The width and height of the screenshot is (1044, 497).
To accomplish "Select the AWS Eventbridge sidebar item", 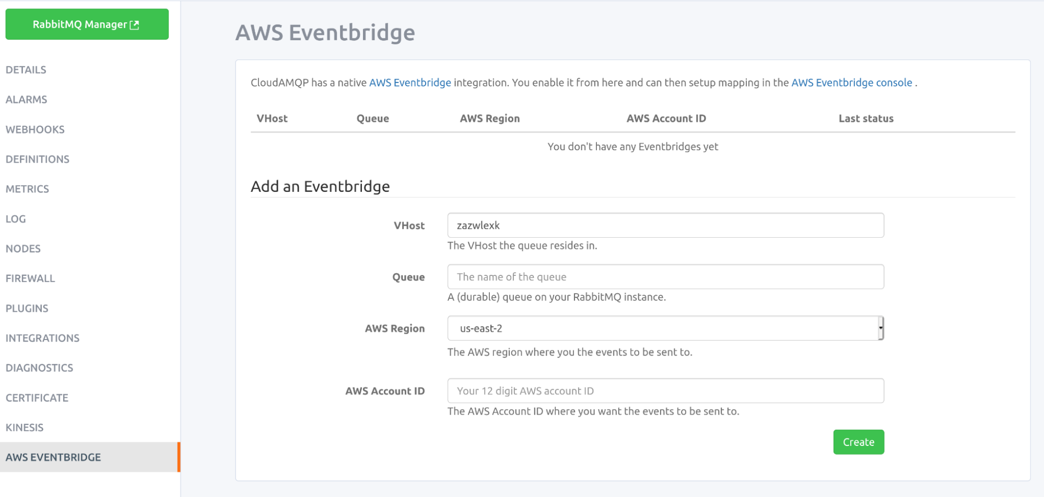I will 90,457.
